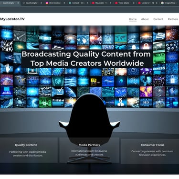Open the Content navigation link
Viewport: 179px width, 179px height.
(x=158, y=19)
